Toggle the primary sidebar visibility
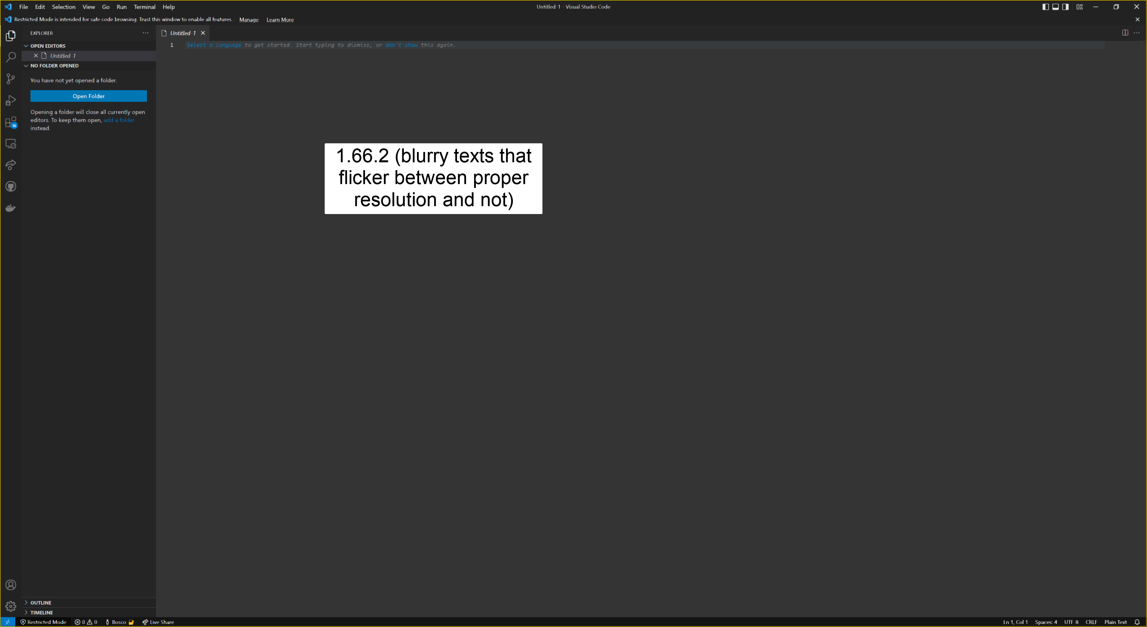1147x627 pixels. point(1045,7)
